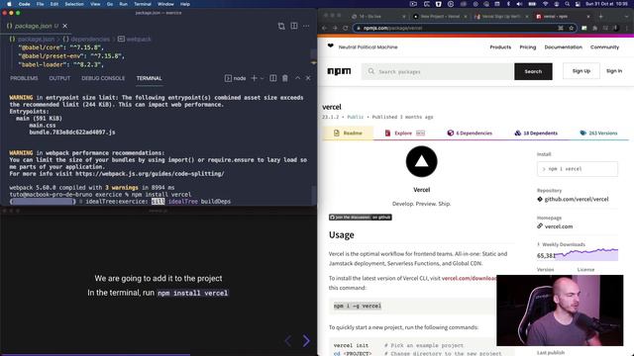Switch to the DEBUG CONSOLE tab

[103, 78]
